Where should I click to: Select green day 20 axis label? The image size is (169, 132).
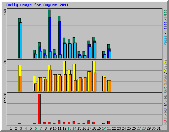104,128
